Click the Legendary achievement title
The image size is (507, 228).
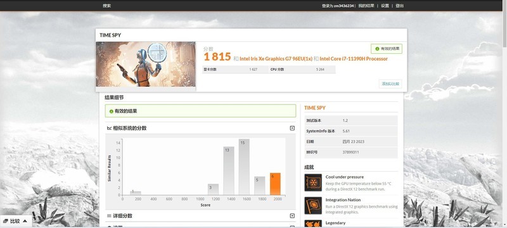[x=335, y=223]
